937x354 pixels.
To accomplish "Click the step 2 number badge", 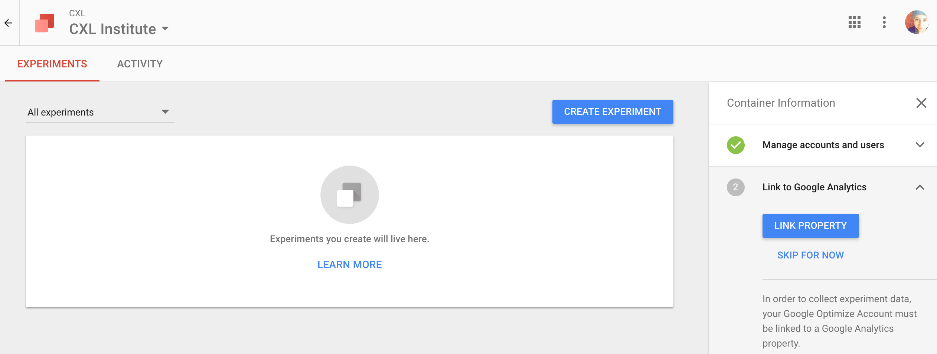I will click(x=735, y=187).
